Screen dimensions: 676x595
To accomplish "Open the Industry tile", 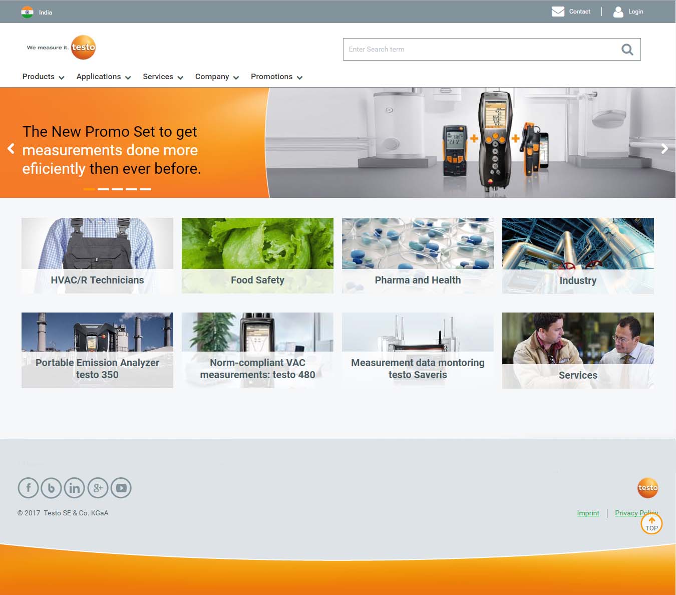I will tap(578, 255).
